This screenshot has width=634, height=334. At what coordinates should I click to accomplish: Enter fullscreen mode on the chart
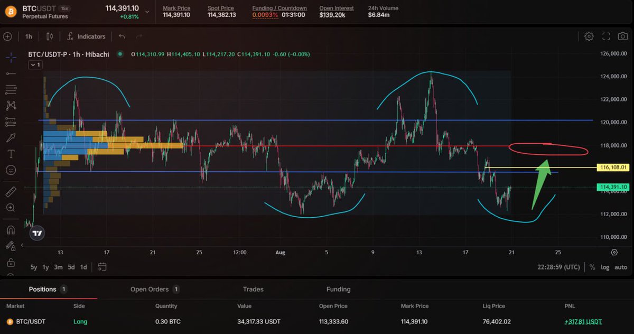(x=606, y=36)
